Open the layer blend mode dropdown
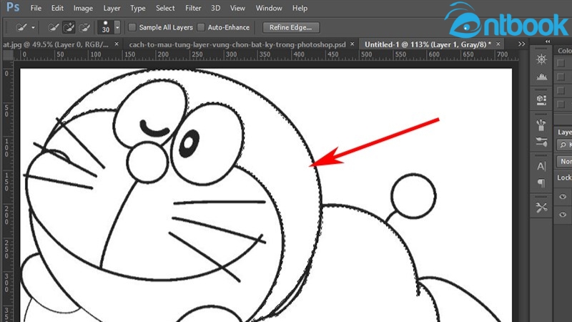572x322 pixels. pyautogui.click(x=564, y=162)
